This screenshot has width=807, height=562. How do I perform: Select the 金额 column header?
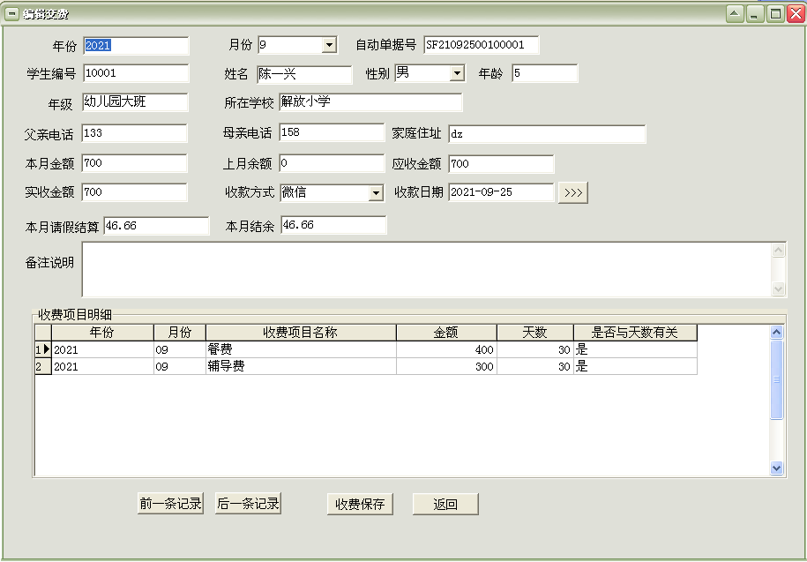445,333
